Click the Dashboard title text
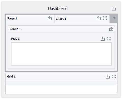 [x=58, y=8]
